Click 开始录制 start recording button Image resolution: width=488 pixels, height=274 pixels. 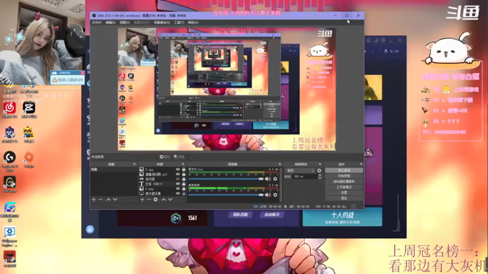tap(344, 176)
